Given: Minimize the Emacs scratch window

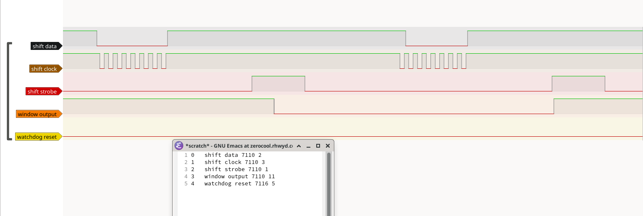Looking at the screenshot, I should click(309, 146).
